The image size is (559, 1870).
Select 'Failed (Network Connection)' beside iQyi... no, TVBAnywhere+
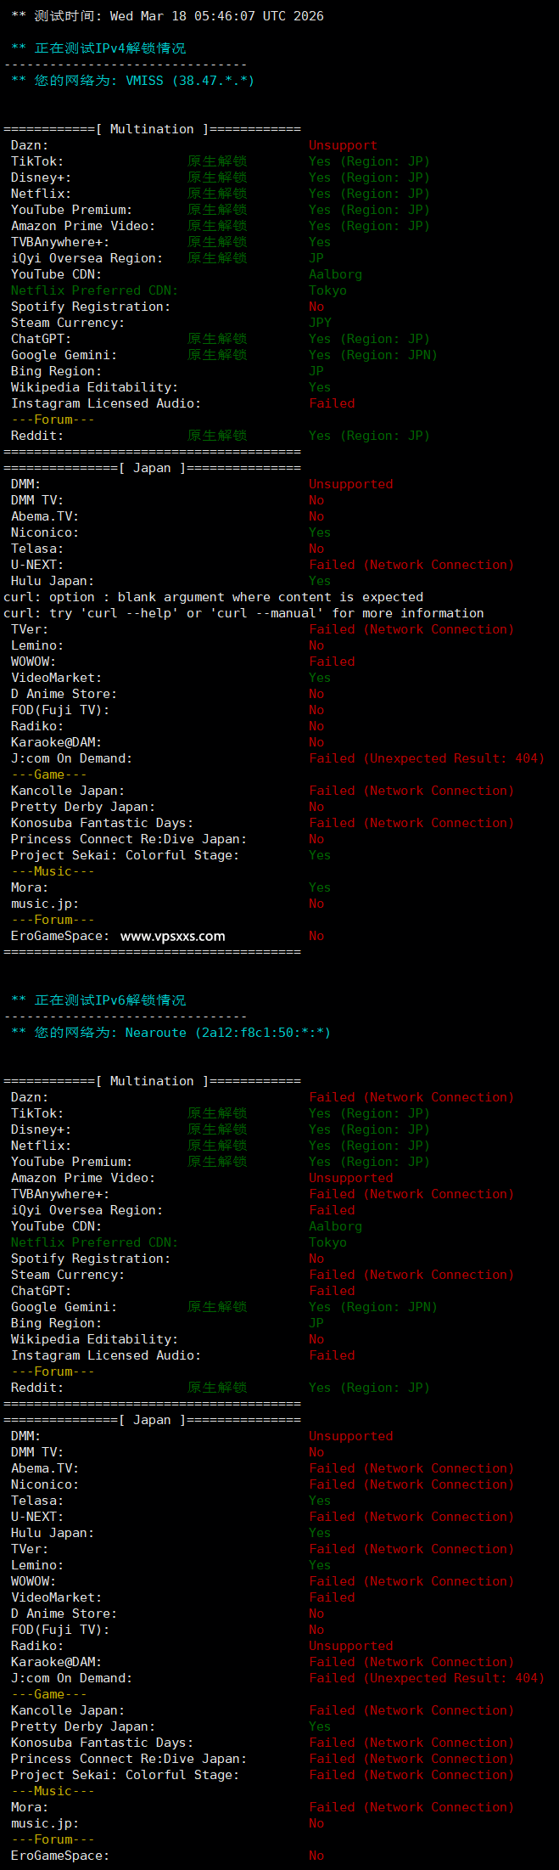point(411,1194)
